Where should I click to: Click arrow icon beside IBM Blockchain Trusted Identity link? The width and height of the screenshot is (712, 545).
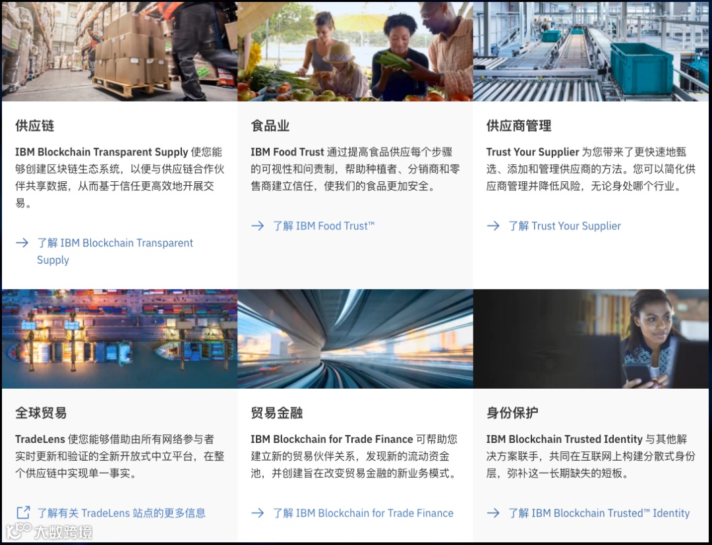(493, 513)
